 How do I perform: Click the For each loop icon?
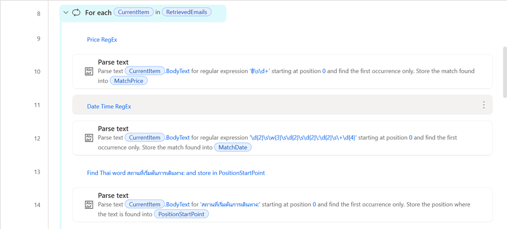coord(76,12)
